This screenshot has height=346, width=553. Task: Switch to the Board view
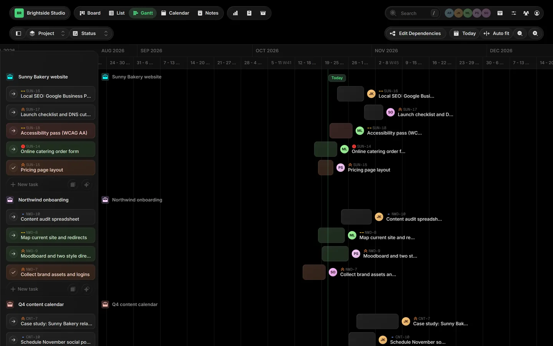click(90, 13)
